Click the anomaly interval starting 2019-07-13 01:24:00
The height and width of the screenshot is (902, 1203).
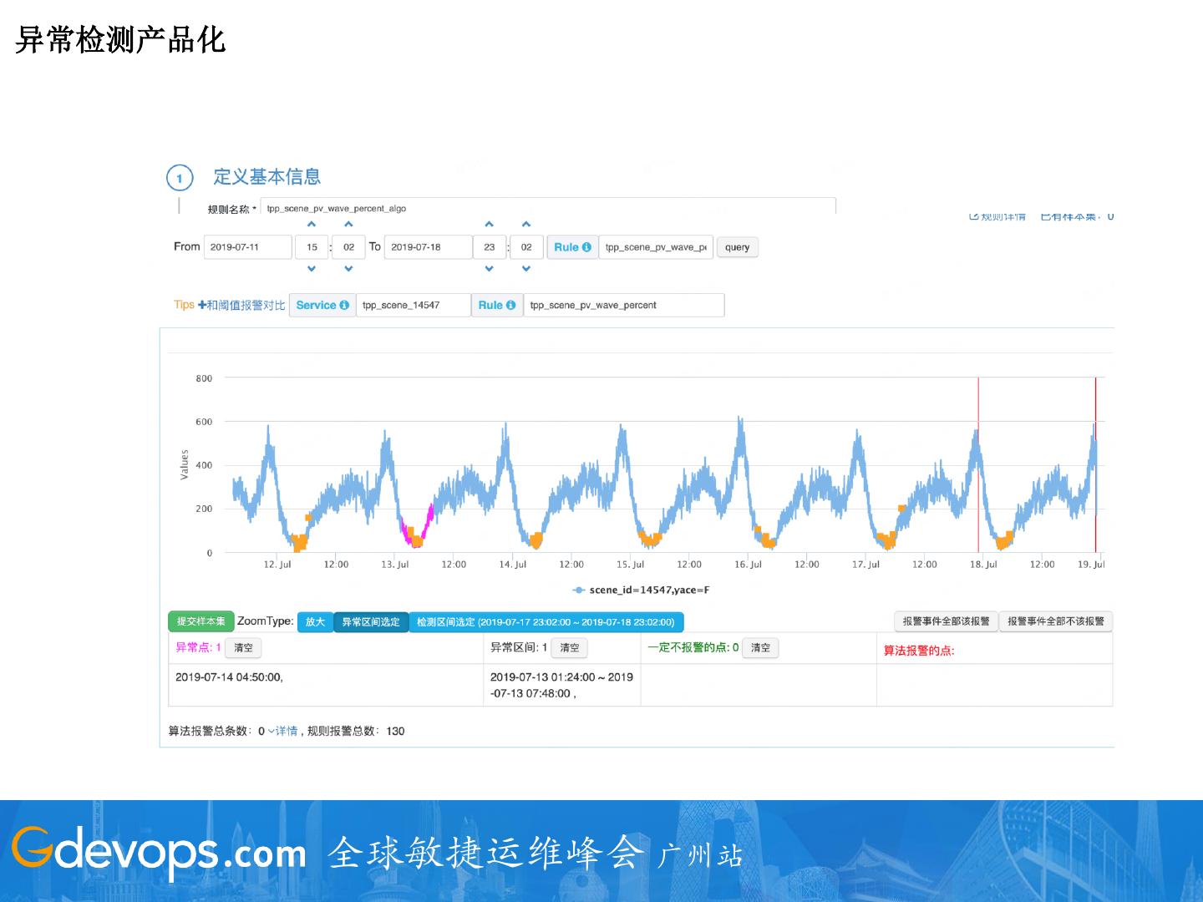[x=561, y=686]
